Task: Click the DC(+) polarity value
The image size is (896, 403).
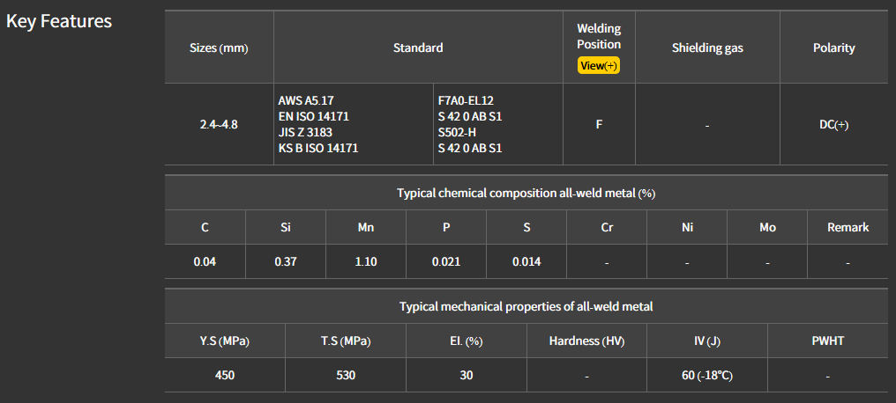Action: tap(833, 124)
